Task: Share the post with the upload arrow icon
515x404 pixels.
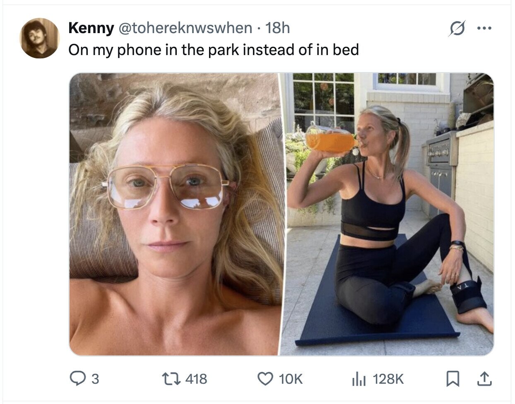Action: coord(484,378)
